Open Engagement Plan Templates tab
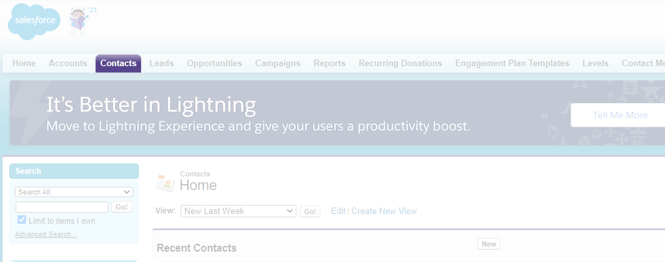Viewport: 665px width, 262px height. 512,63
